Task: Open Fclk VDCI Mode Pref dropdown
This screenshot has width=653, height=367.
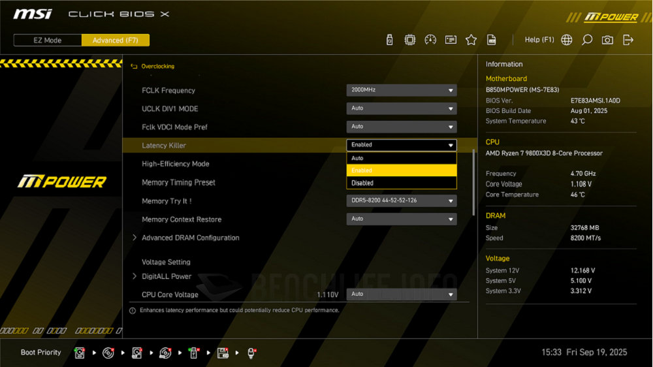Action: point(402,127)
